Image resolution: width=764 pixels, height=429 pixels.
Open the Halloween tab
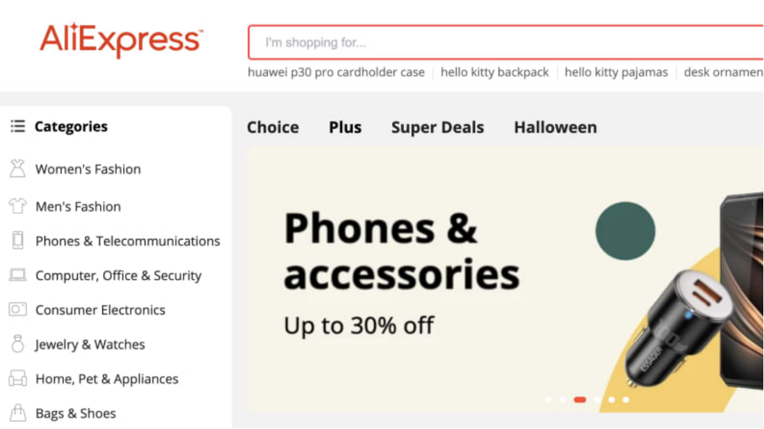click(555, 128)
